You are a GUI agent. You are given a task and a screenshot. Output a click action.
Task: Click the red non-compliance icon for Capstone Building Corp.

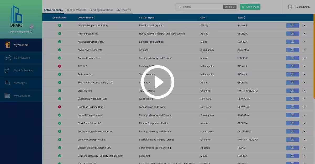[60, 107]
